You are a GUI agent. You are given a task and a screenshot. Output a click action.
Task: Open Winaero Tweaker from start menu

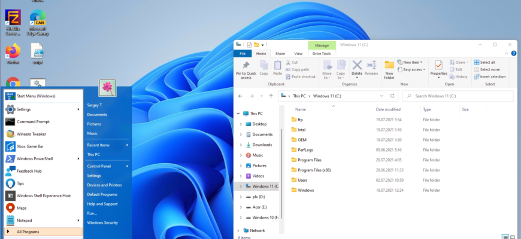pyautogui.click(x=43, y=134)
